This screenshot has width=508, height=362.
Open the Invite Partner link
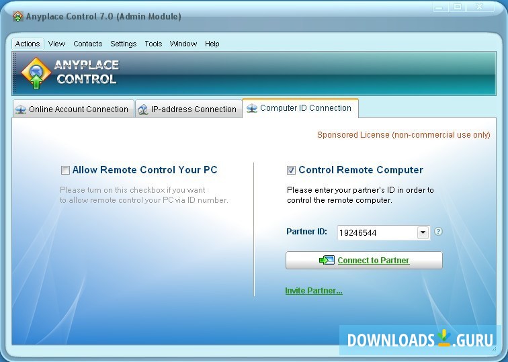pyautogui.click(x=314, y=290)
